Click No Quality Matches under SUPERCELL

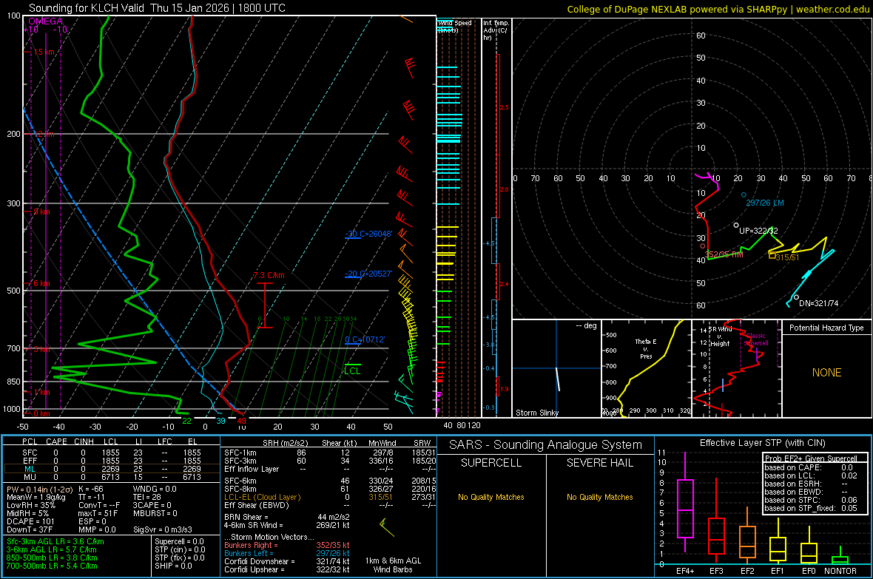(491, 497)
